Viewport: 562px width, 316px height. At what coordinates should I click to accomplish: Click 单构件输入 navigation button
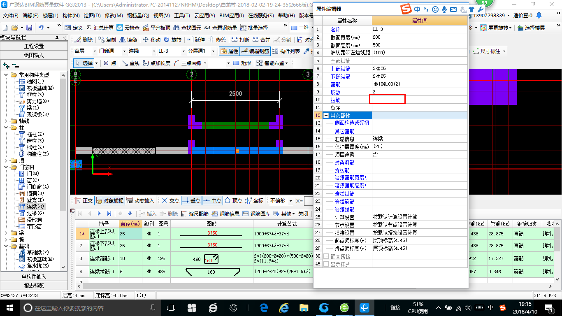click(34, 276)
